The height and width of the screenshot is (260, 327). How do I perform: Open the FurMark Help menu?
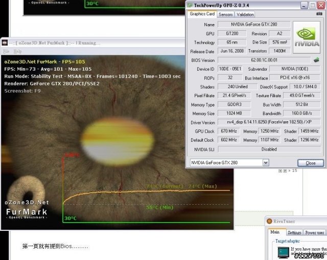point(17,51)
